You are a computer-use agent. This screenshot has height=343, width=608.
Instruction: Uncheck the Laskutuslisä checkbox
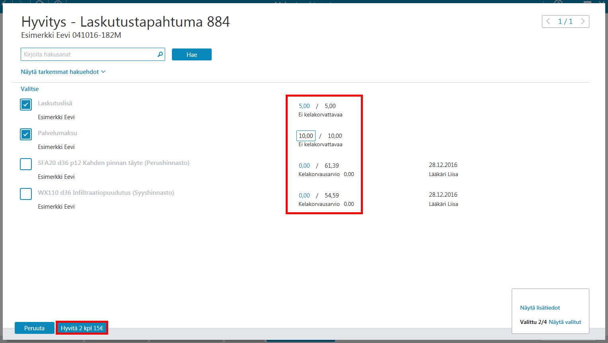(26, 105)
